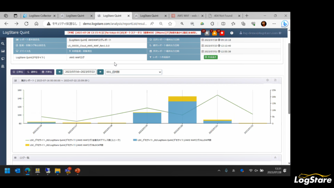This screenshot has width=334, height=188.
Task: Toggle the ALLOW件数 legend series
Action: (172, 140)
